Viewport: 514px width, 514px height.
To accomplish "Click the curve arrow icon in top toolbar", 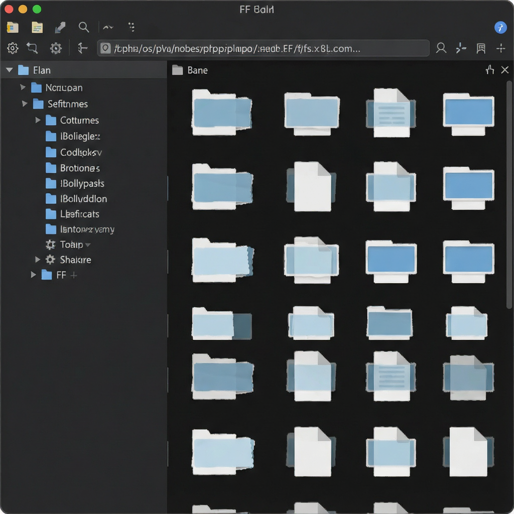I will [x=108, y=28].
